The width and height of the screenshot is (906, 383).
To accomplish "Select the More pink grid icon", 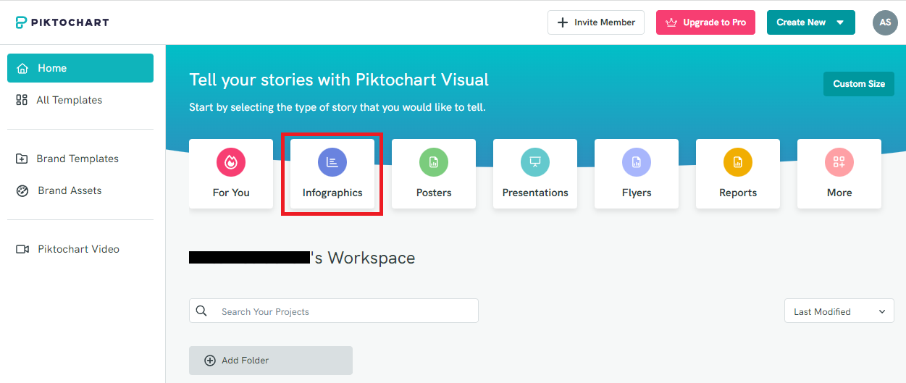I will click(839, 162).
